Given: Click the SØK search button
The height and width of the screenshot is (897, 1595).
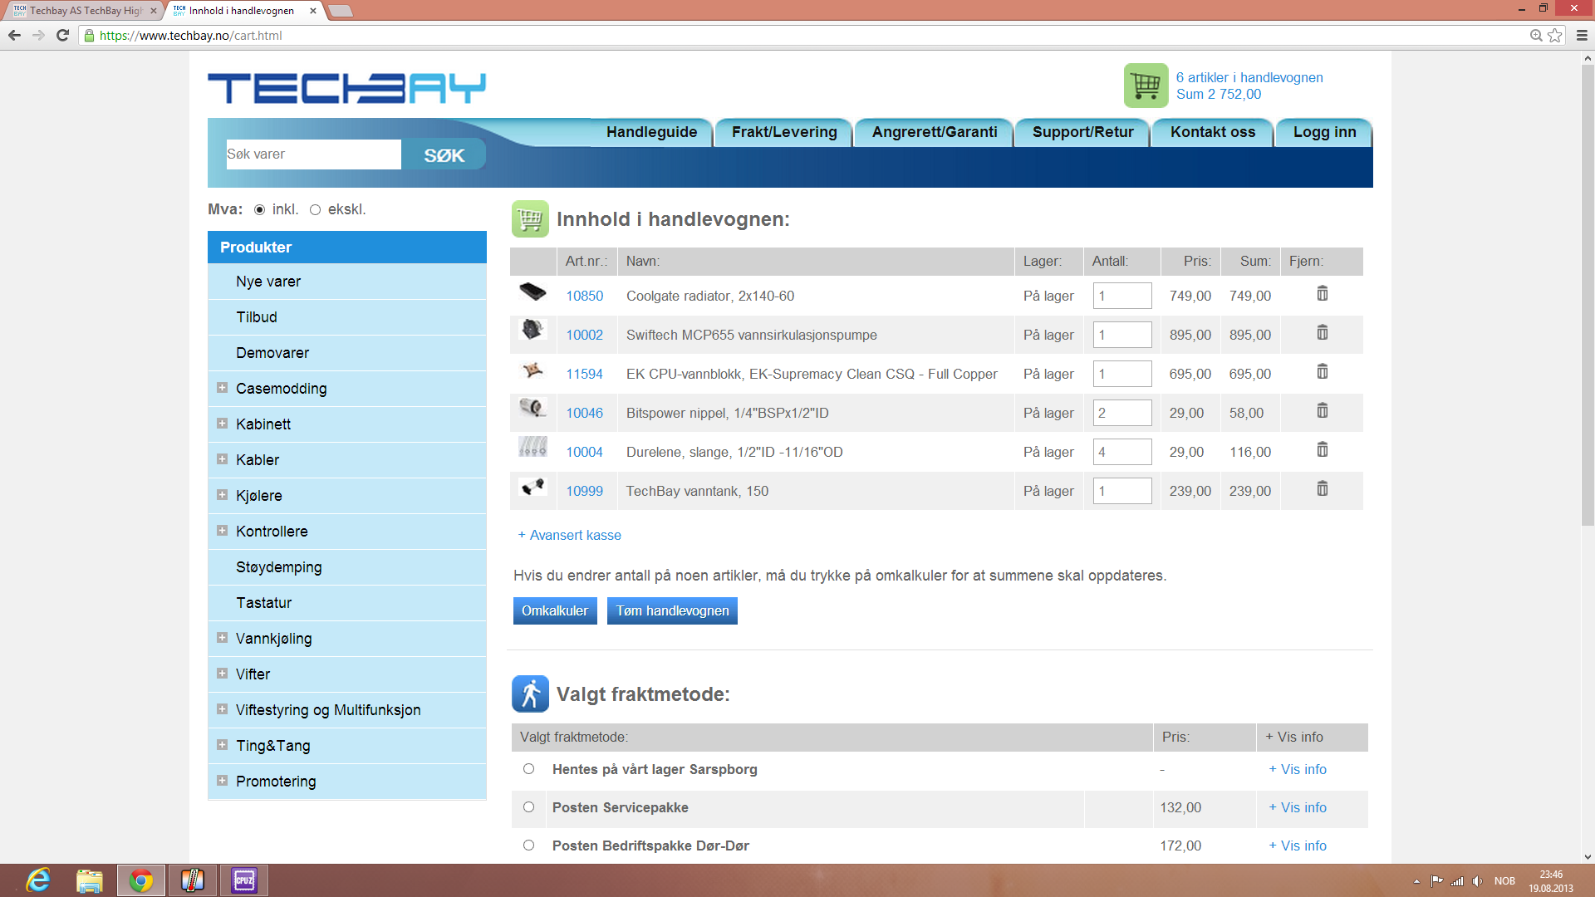Looking at the screenshot, I should click(444, 154).
